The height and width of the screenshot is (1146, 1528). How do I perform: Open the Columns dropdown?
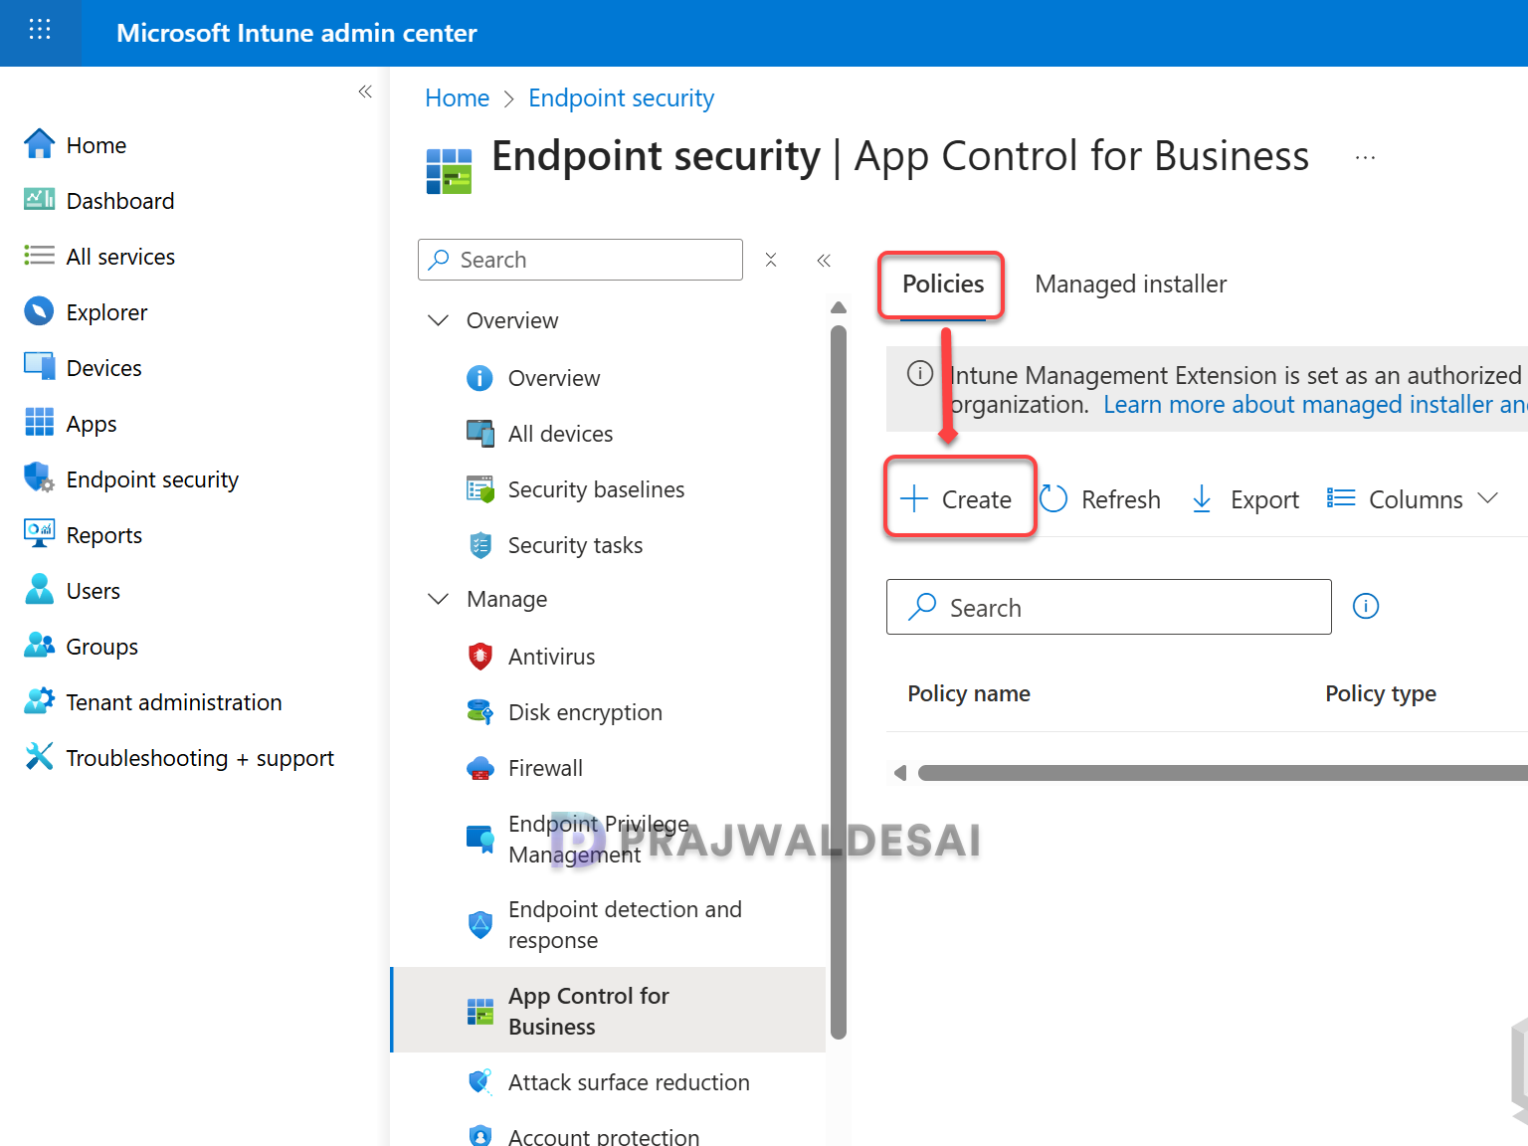click(x=1413, y=499)
